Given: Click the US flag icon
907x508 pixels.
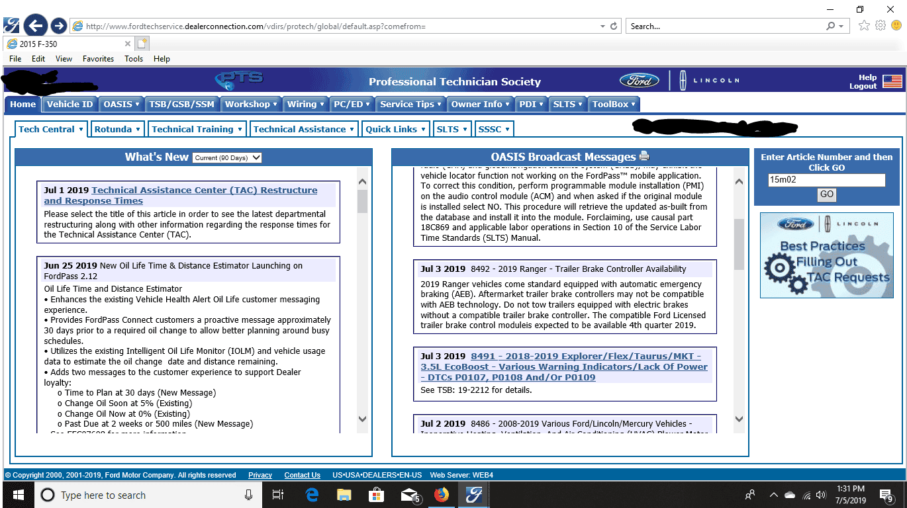Looking at the screenshot, I should (x=892, y=81).
